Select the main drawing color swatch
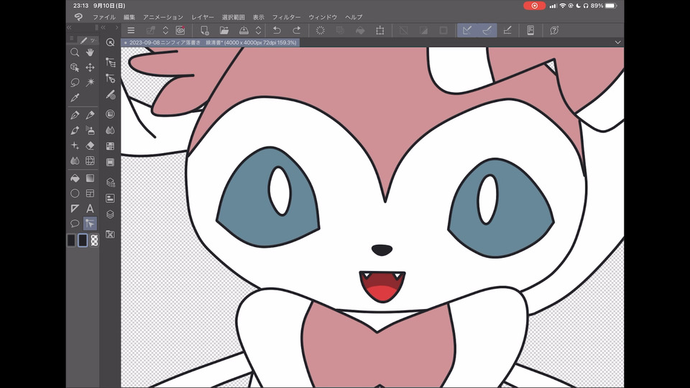The image size is (690, 388). click(72, 241)
